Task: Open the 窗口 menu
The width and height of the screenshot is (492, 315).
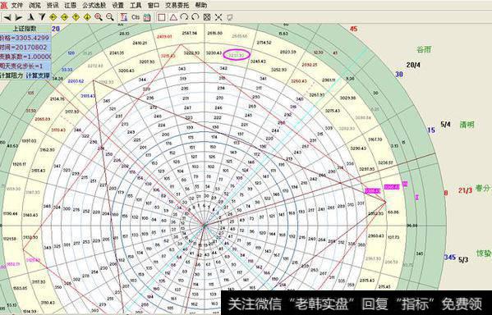Action: 154,5
